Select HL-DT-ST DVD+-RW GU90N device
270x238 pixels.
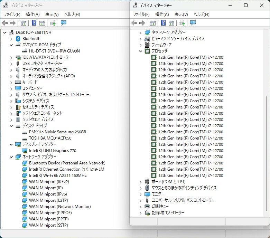point(54,51)
